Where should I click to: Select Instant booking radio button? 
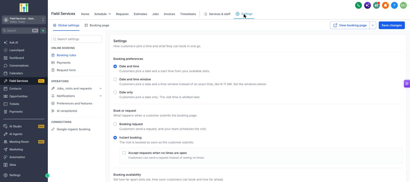tap(115, 138)
